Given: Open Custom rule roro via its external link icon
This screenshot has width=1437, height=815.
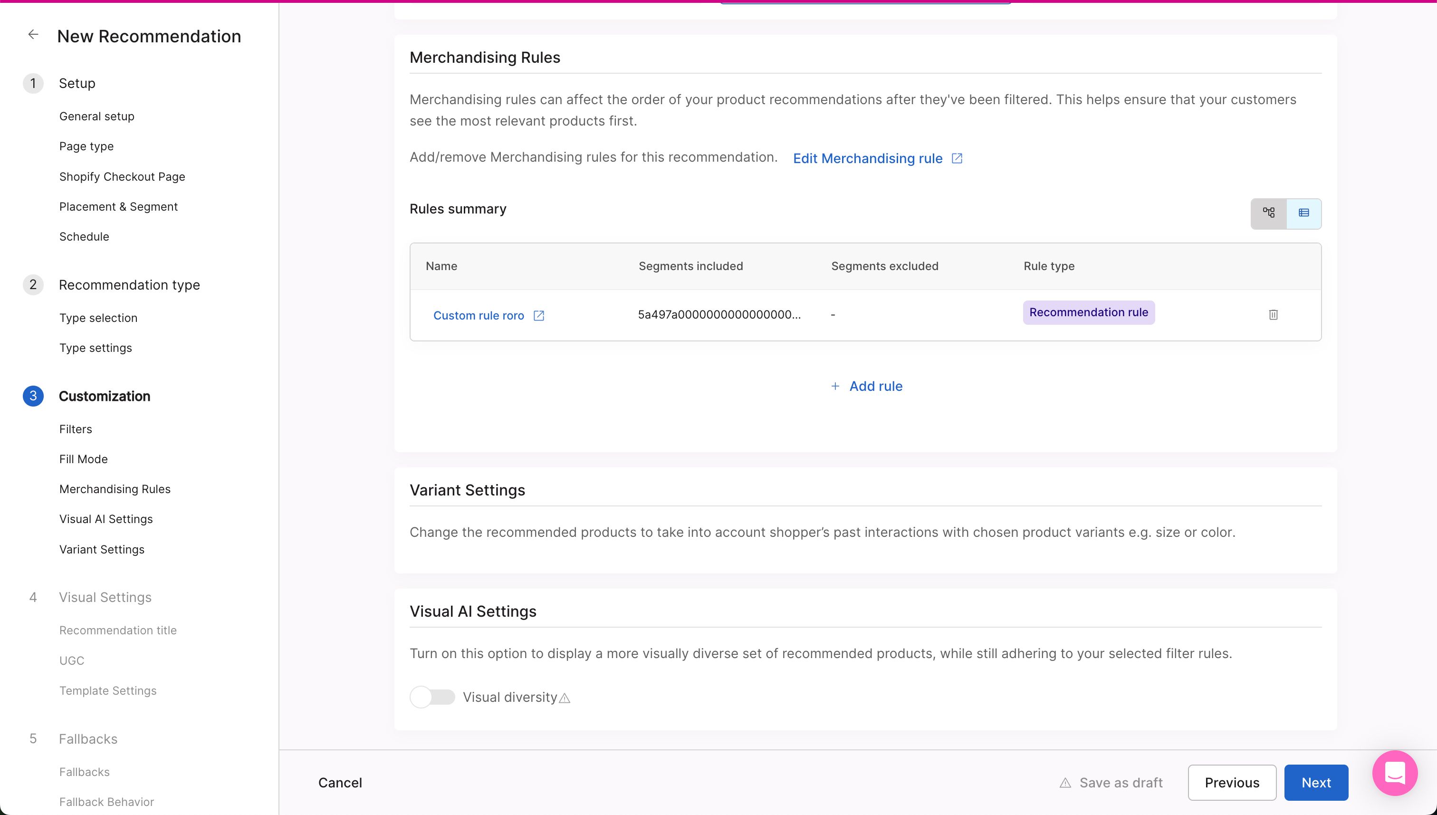Looking at the screenshot, I should pos(538,315).
